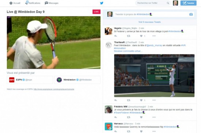Open the espnplayer.com coverage link
201x133 pixels.
[54, 89]
